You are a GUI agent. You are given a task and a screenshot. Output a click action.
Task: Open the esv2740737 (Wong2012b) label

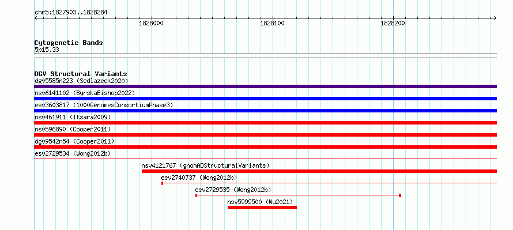click(199, 178)
